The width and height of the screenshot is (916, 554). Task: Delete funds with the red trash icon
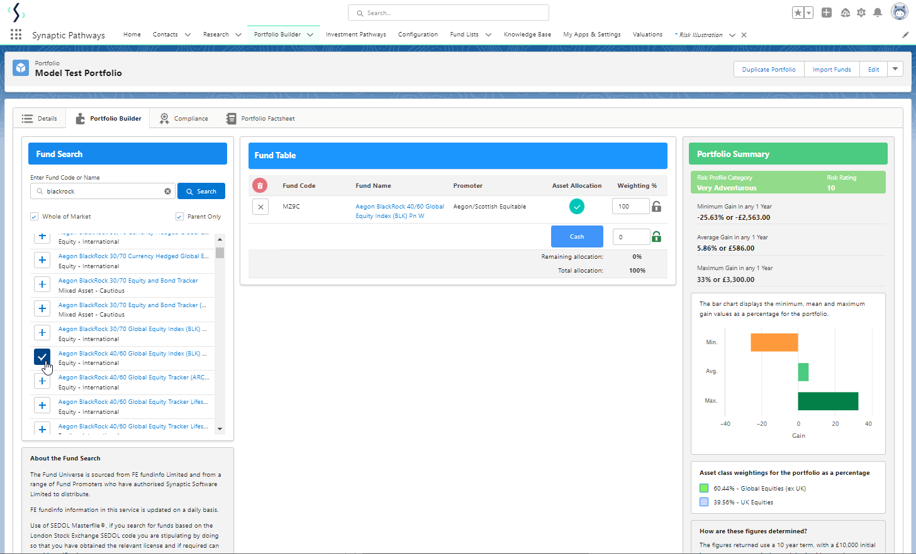click(260, 185)
